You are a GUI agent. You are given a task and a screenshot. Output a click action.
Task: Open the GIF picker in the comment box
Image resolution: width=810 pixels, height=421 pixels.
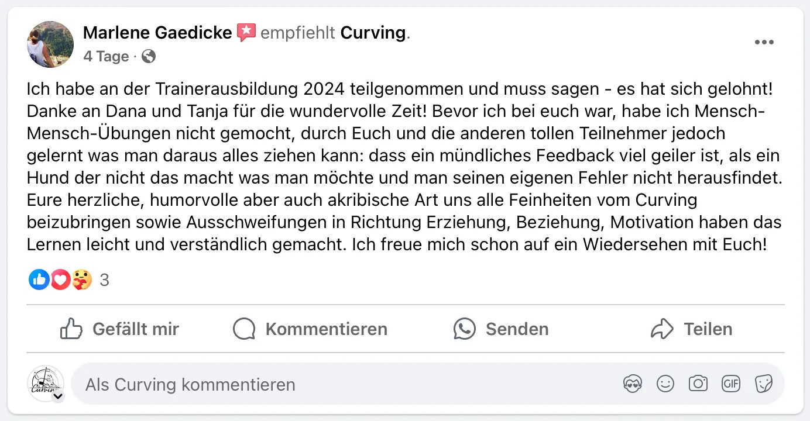[x=731, y=384]
